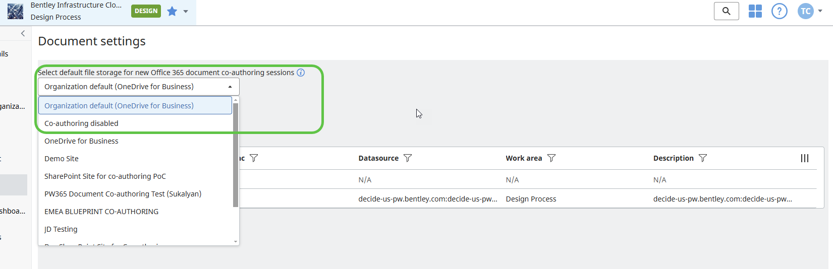Open filter for the Description column
Viewport: 833px width, 269px height.
tap(703, 158)
